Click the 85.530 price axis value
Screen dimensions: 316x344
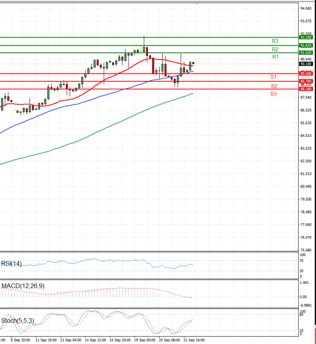point(306,123)
